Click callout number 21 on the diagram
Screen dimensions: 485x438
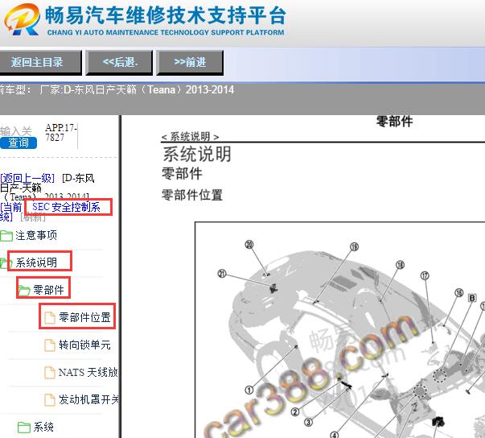pyautogui.click(x=222, y=274)
